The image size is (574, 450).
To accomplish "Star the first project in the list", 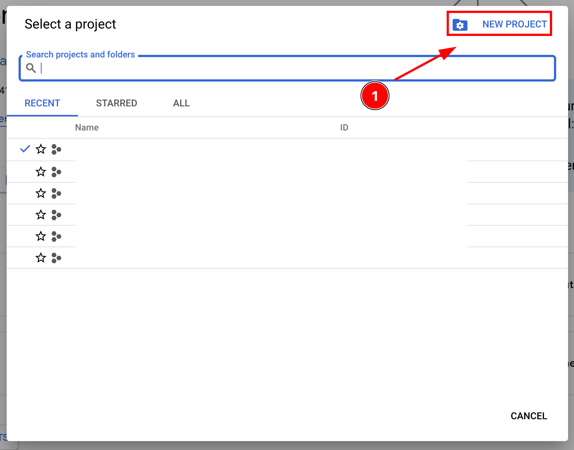I will tap(40, 149).
